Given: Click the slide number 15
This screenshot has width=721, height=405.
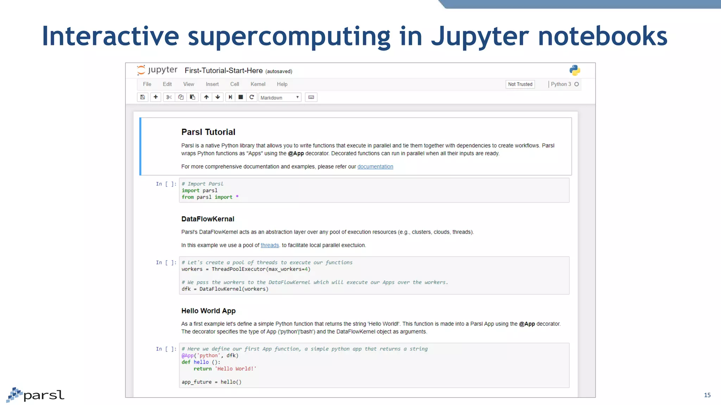Looking at the screenshot, I should pyautogui.click(x=707, y=395).
